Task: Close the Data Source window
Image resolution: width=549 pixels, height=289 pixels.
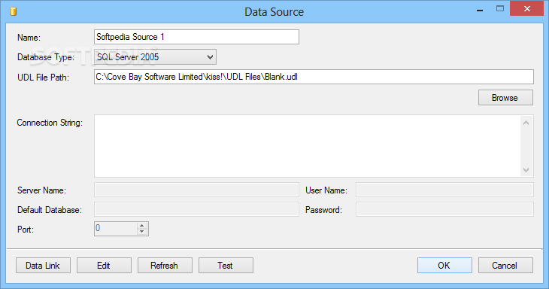Action: point(527,9)
